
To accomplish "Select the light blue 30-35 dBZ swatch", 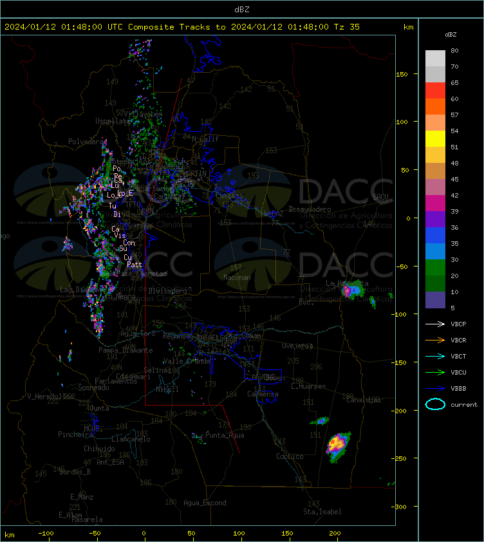I will (x=435, y=251).
